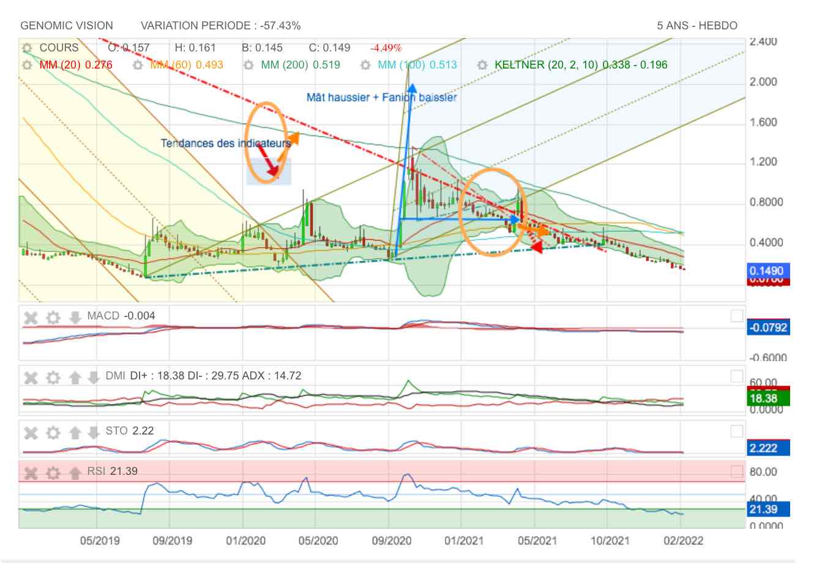Click the blue 0.1490 price tag
Screen dimensions: 814x563
pyautogui.click(x=769, y=271)
